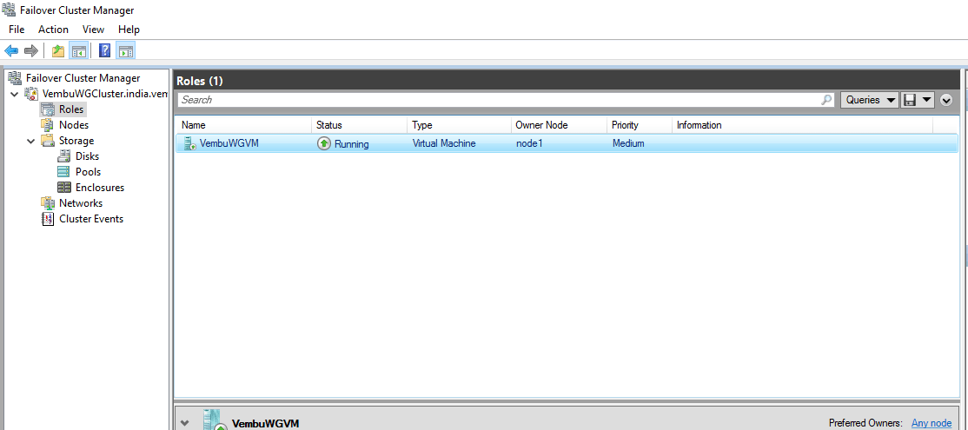Sort by the Priority column header
The height and width of the screenshot is (430, 968).
pos(639,125)
